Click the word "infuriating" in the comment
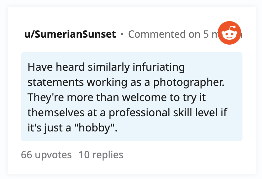Viewport: 262px width, 179px height. tap(159, 67)
